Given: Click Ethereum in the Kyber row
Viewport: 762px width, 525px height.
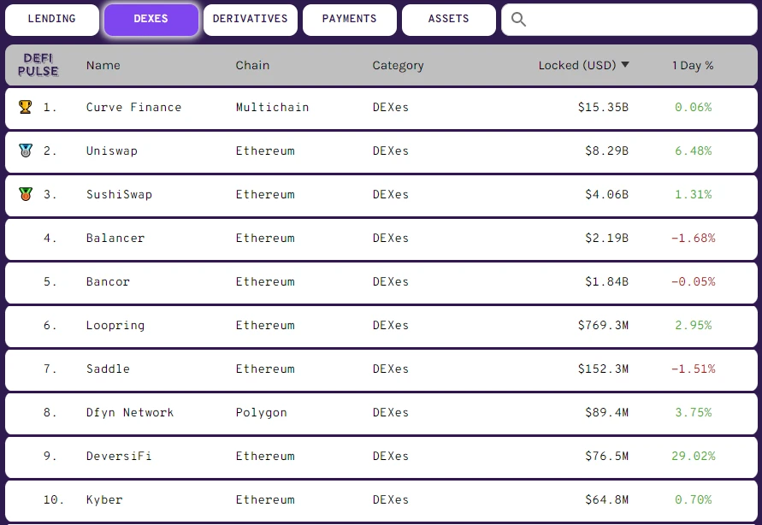Looking at the screenshot, I should coord(265,499).
